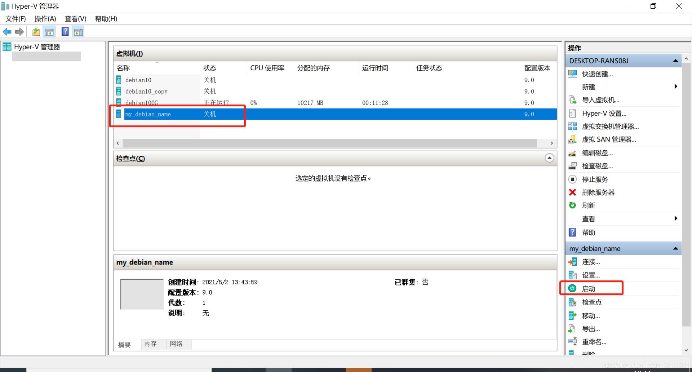Viewport: 692px width, 372px height.
Task: Click the Hyper-V 设置 icon
Action: pyautogui.click(x=572, y=113)
